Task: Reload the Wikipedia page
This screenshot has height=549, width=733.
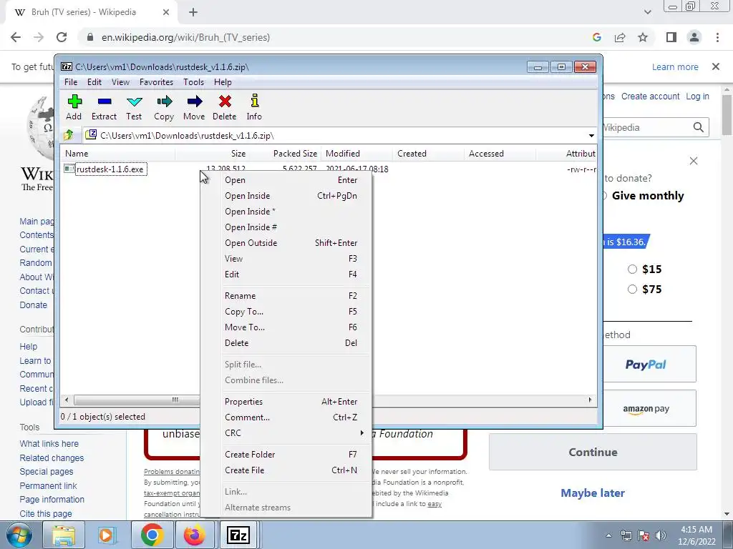Action: point(62,37)
